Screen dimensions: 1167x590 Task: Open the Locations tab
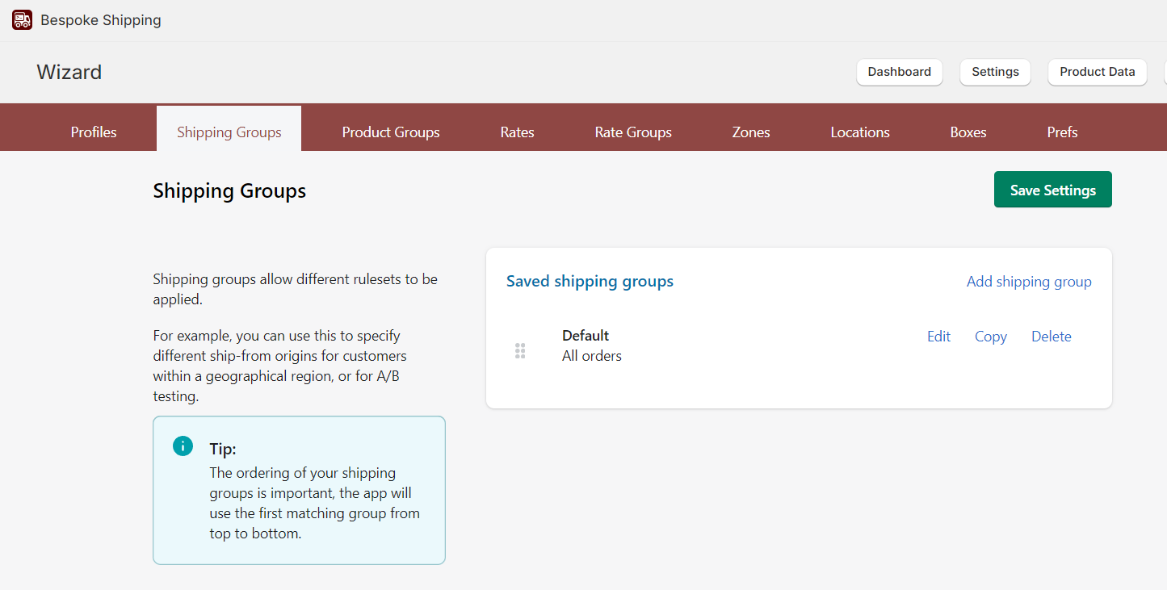[x=860, y=132]
